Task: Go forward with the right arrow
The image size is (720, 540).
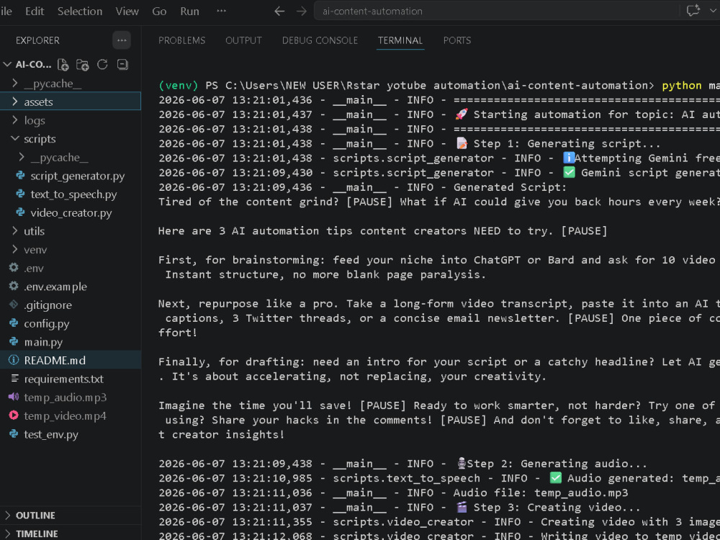Action: [x=301, y=12]
